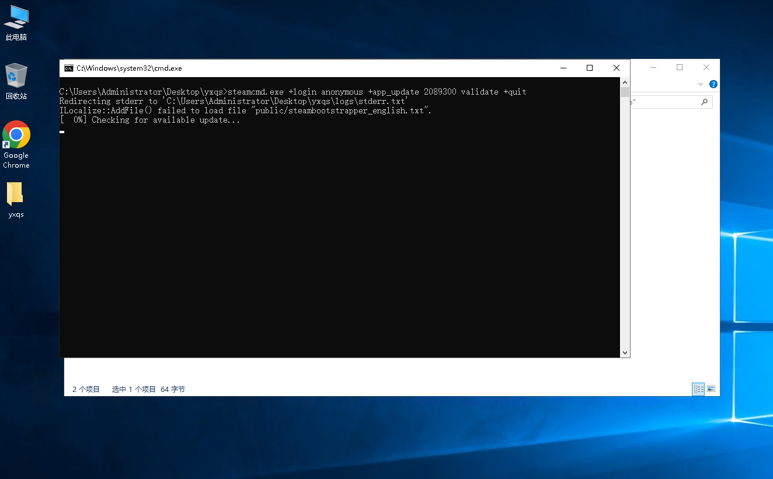773x479 pixels.
Task: Open the 此电脑 desktop icon
Action: tap(16, 22)
